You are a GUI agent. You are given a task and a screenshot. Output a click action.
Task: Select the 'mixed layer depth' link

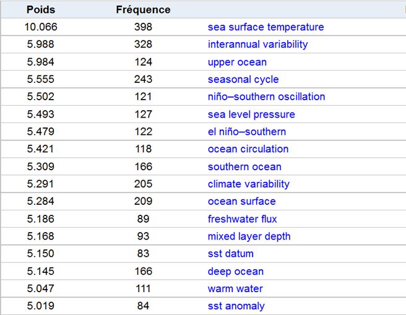point(249,236)
